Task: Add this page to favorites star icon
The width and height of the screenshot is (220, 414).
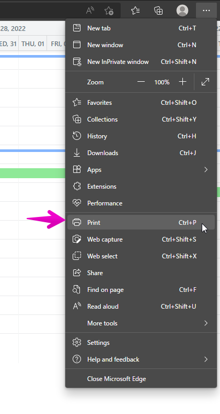Action: 109,10
